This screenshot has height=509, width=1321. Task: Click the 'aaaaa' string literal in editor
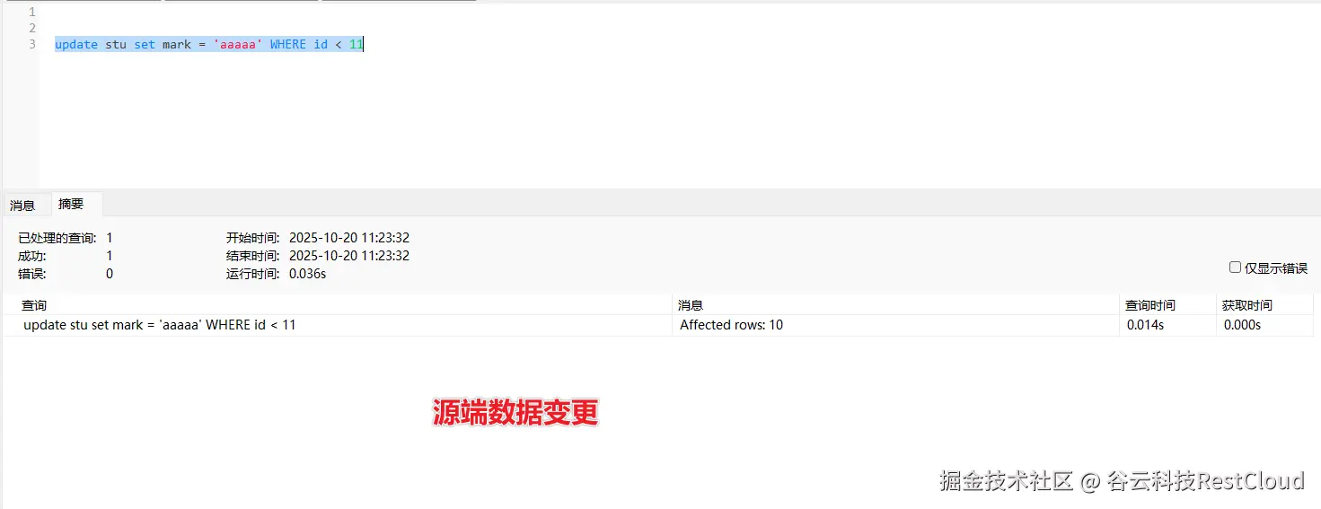238,44
